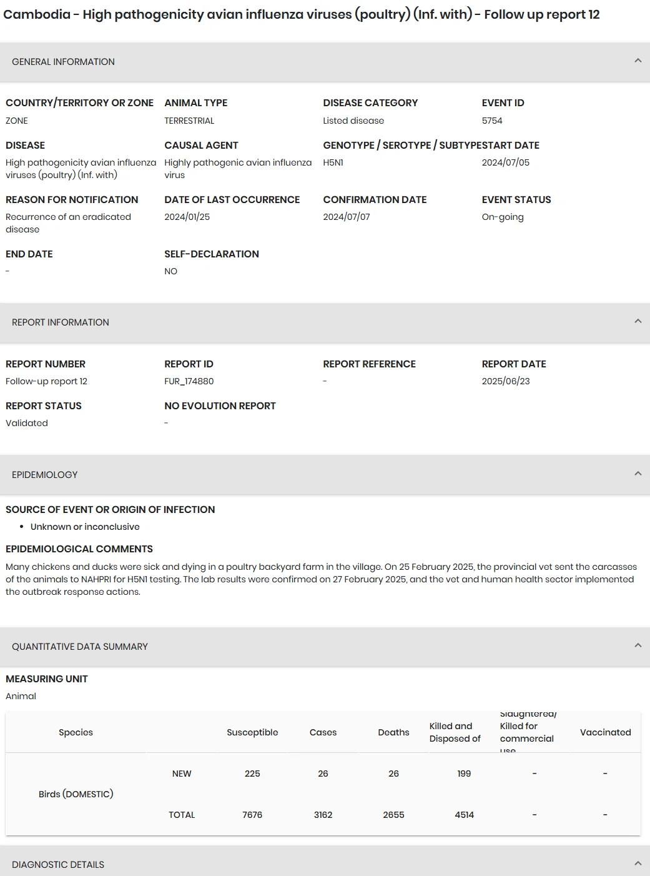The image size is (650, 876).
Task: Select the Cases column header
Action: pos(323,732)
